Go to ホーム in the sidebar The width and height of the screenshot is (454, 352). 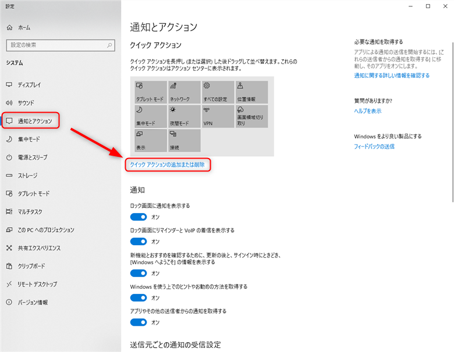(x=18, y=28)
